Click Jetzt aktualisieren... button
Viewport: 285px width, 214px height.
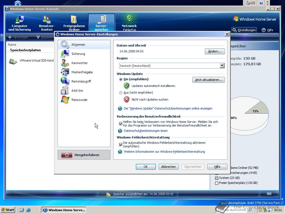208,80
